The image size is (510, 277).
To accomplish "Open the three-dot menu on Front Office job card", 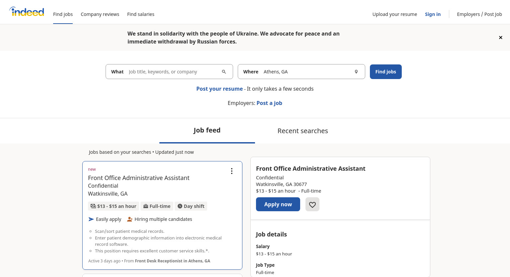I will (231, 171).
